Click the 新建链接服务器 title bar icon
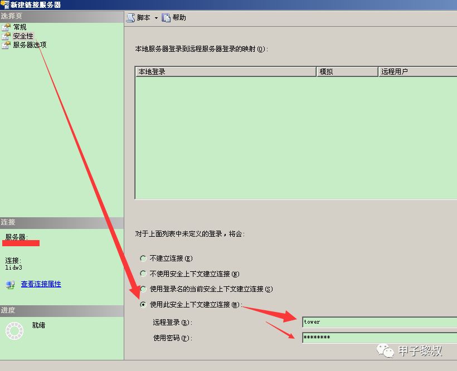This screenshot has height=371, width=457. coord(5,4)
